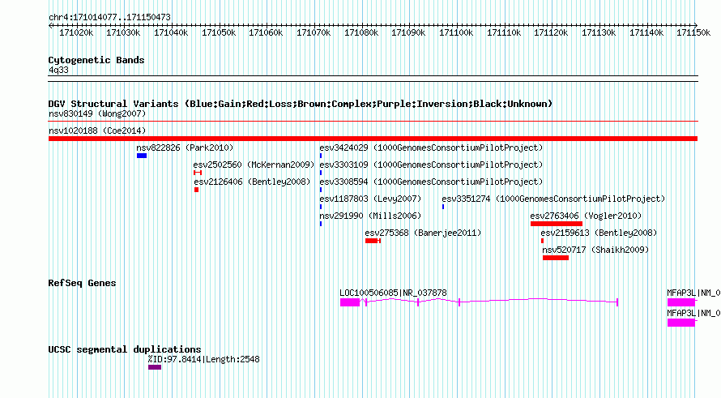Open the esv3424029 1000Genomes label
Viewport: 721px width, 398px height.
431,148
